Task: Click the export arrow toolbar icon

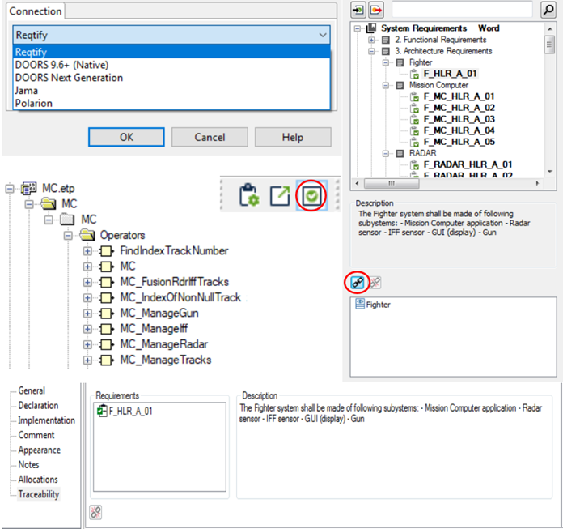Action: [x=280, y=196]
